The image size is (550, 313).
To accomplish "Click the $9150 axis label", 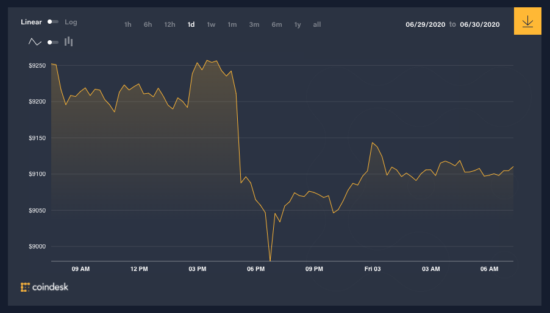I will click(x=37, y=138).
